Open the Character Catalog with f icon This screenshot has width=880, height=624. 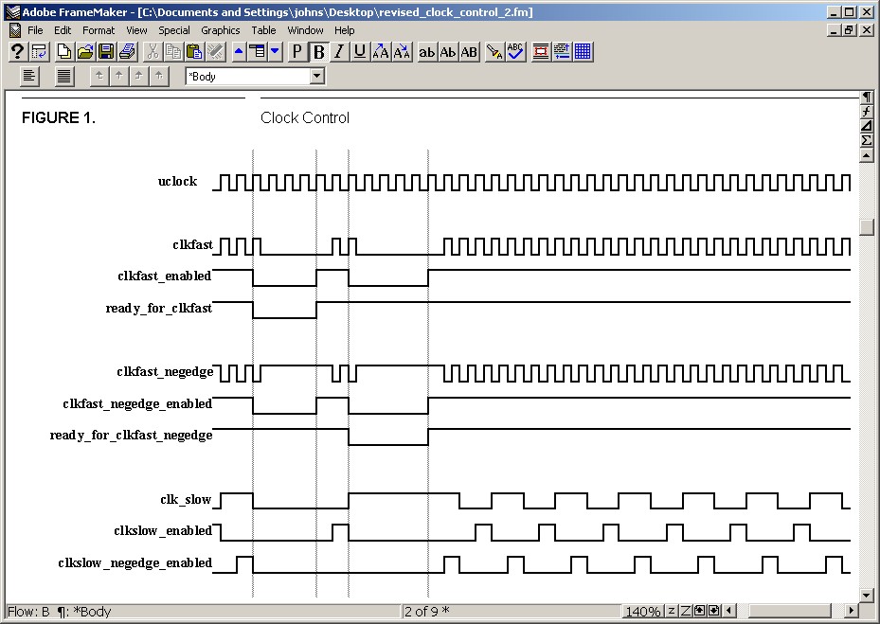(867, 111)
